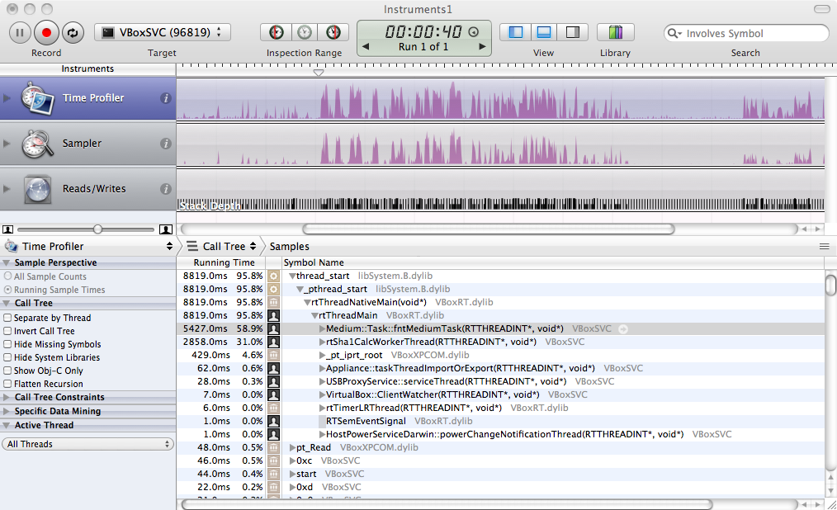The width and height of the screenshot is (837, 510).
Task: Click the red Record button
Action: click(46, 32)
